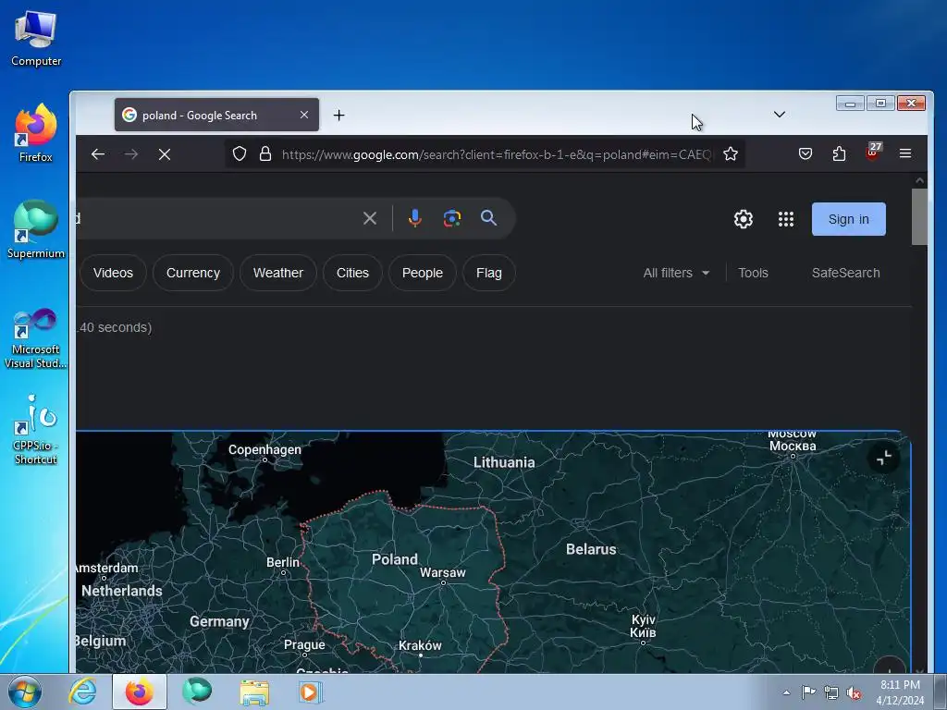Click the Sign in button
Viewport: 947px width, 710px height.
(x=849, y=219)
